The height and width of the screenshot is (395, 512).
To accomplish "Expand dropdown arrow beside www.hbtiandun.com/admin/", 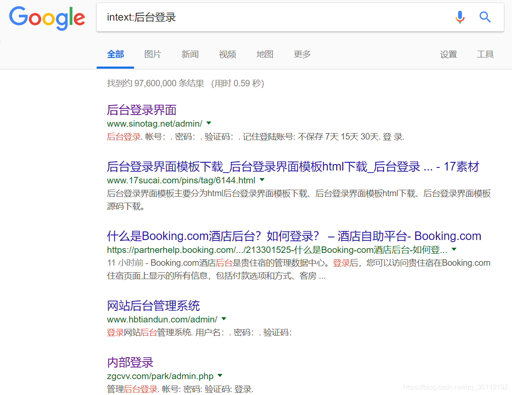I will (224, 319).
